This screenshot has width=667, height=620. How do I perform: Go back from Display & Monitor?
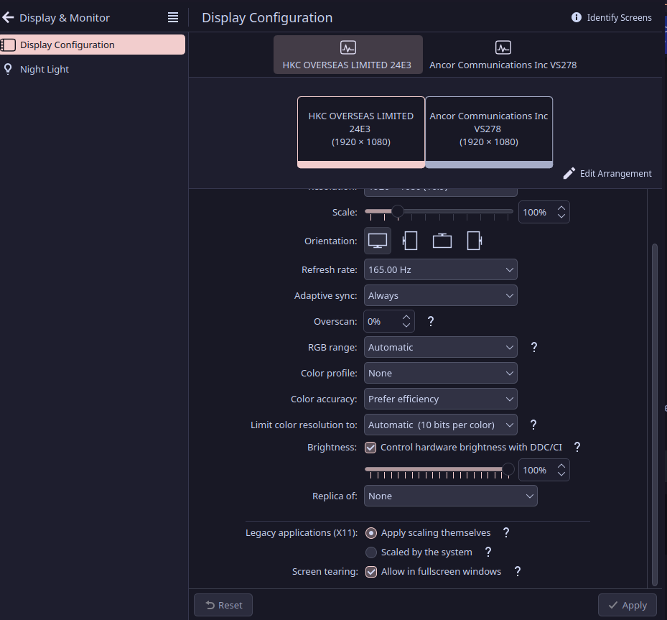click(8, 17)
